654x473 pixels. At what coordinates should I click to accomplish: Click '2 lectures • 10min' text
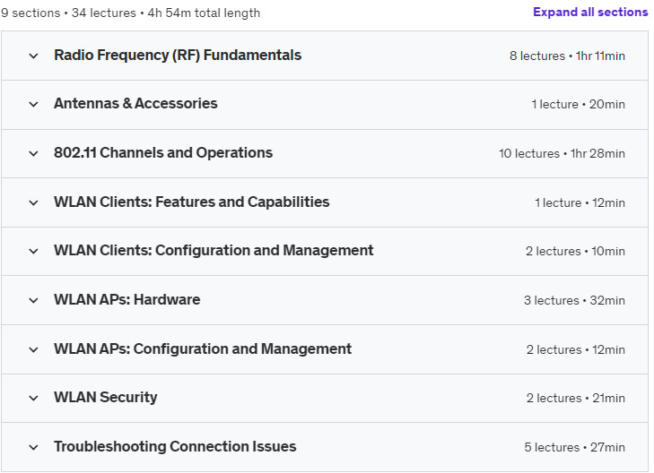[x=575, y=251]
